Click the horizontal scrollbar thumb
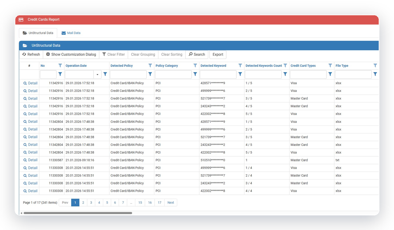Image resolution: width=394 pixels, height=230 pixels. 78,213
